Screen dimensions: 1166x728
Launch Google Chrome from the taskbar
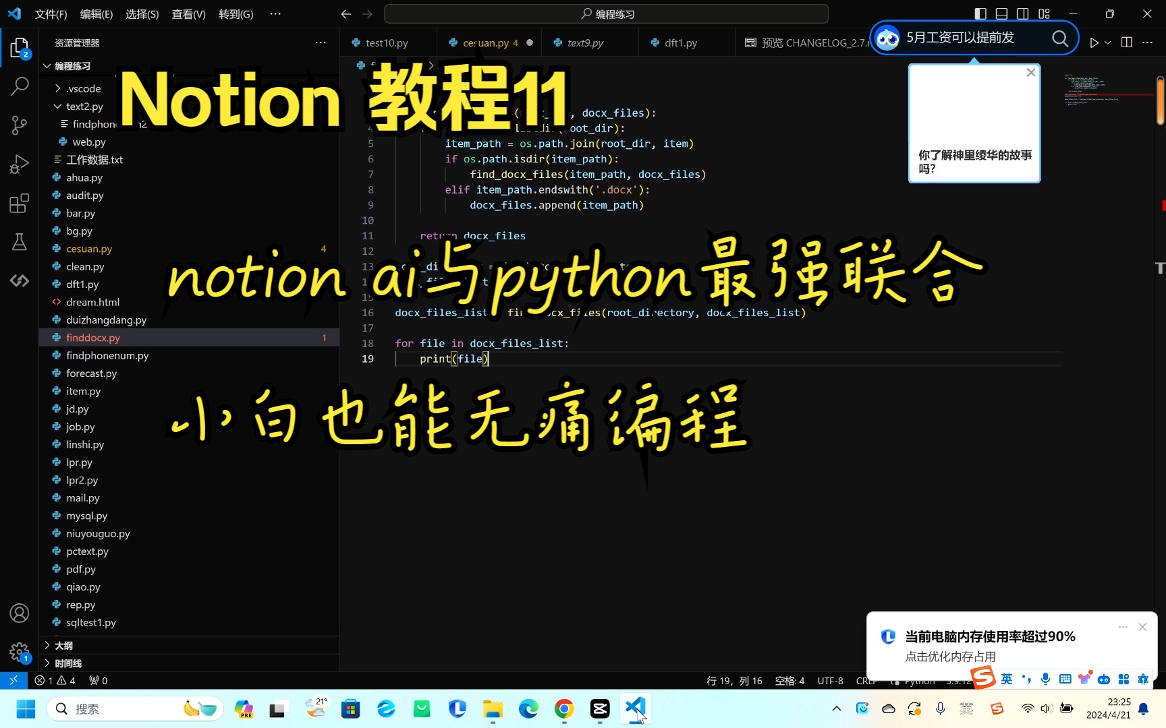coord(563,708)
